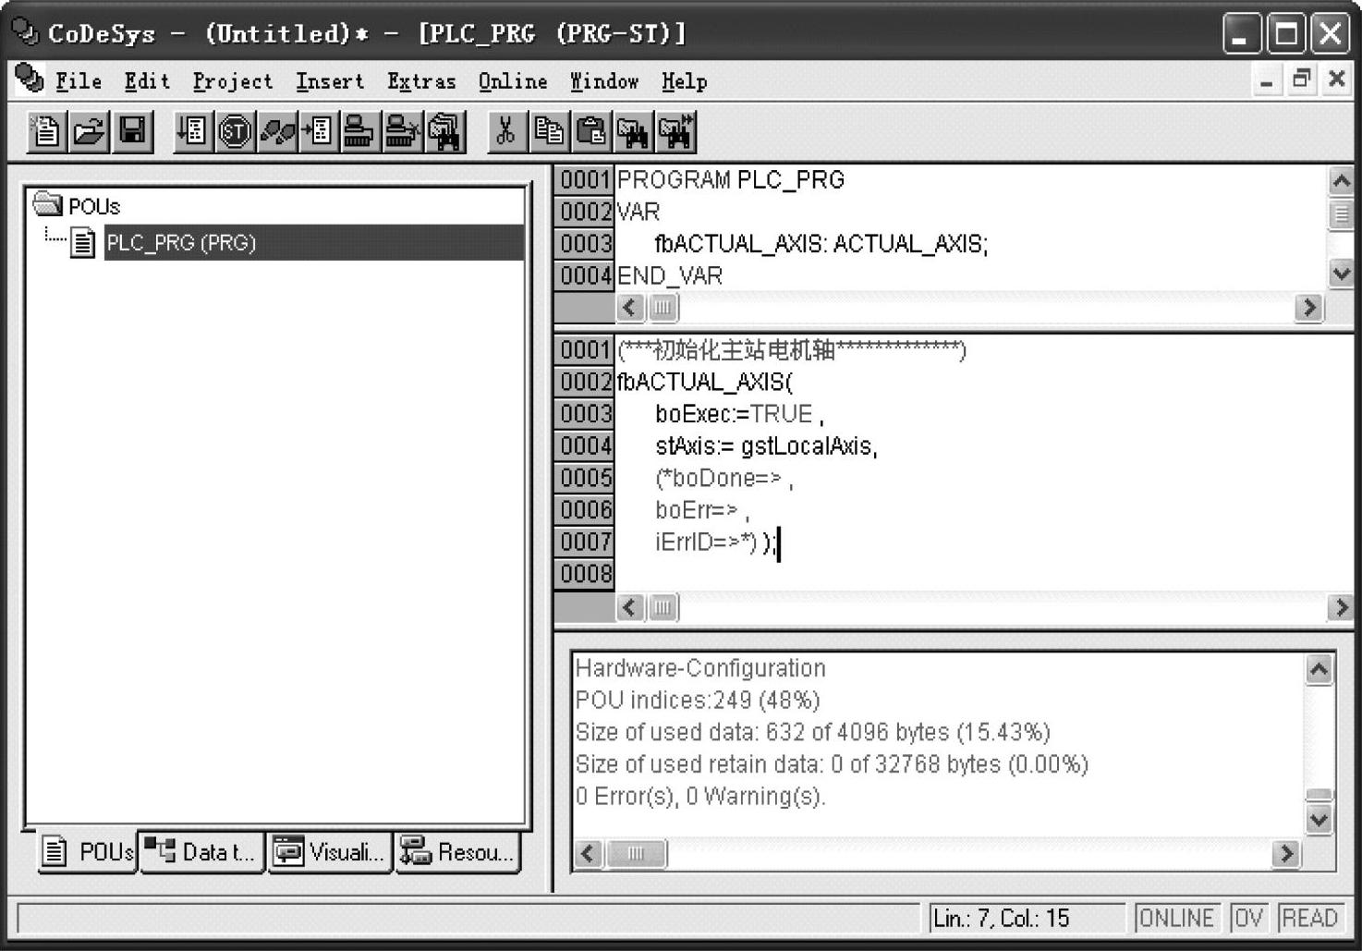The width and height of the screenshot is (1362, 951).
Task: Click the CoDeSys document icon in the menu bar
Action: [x=30, y=79]
